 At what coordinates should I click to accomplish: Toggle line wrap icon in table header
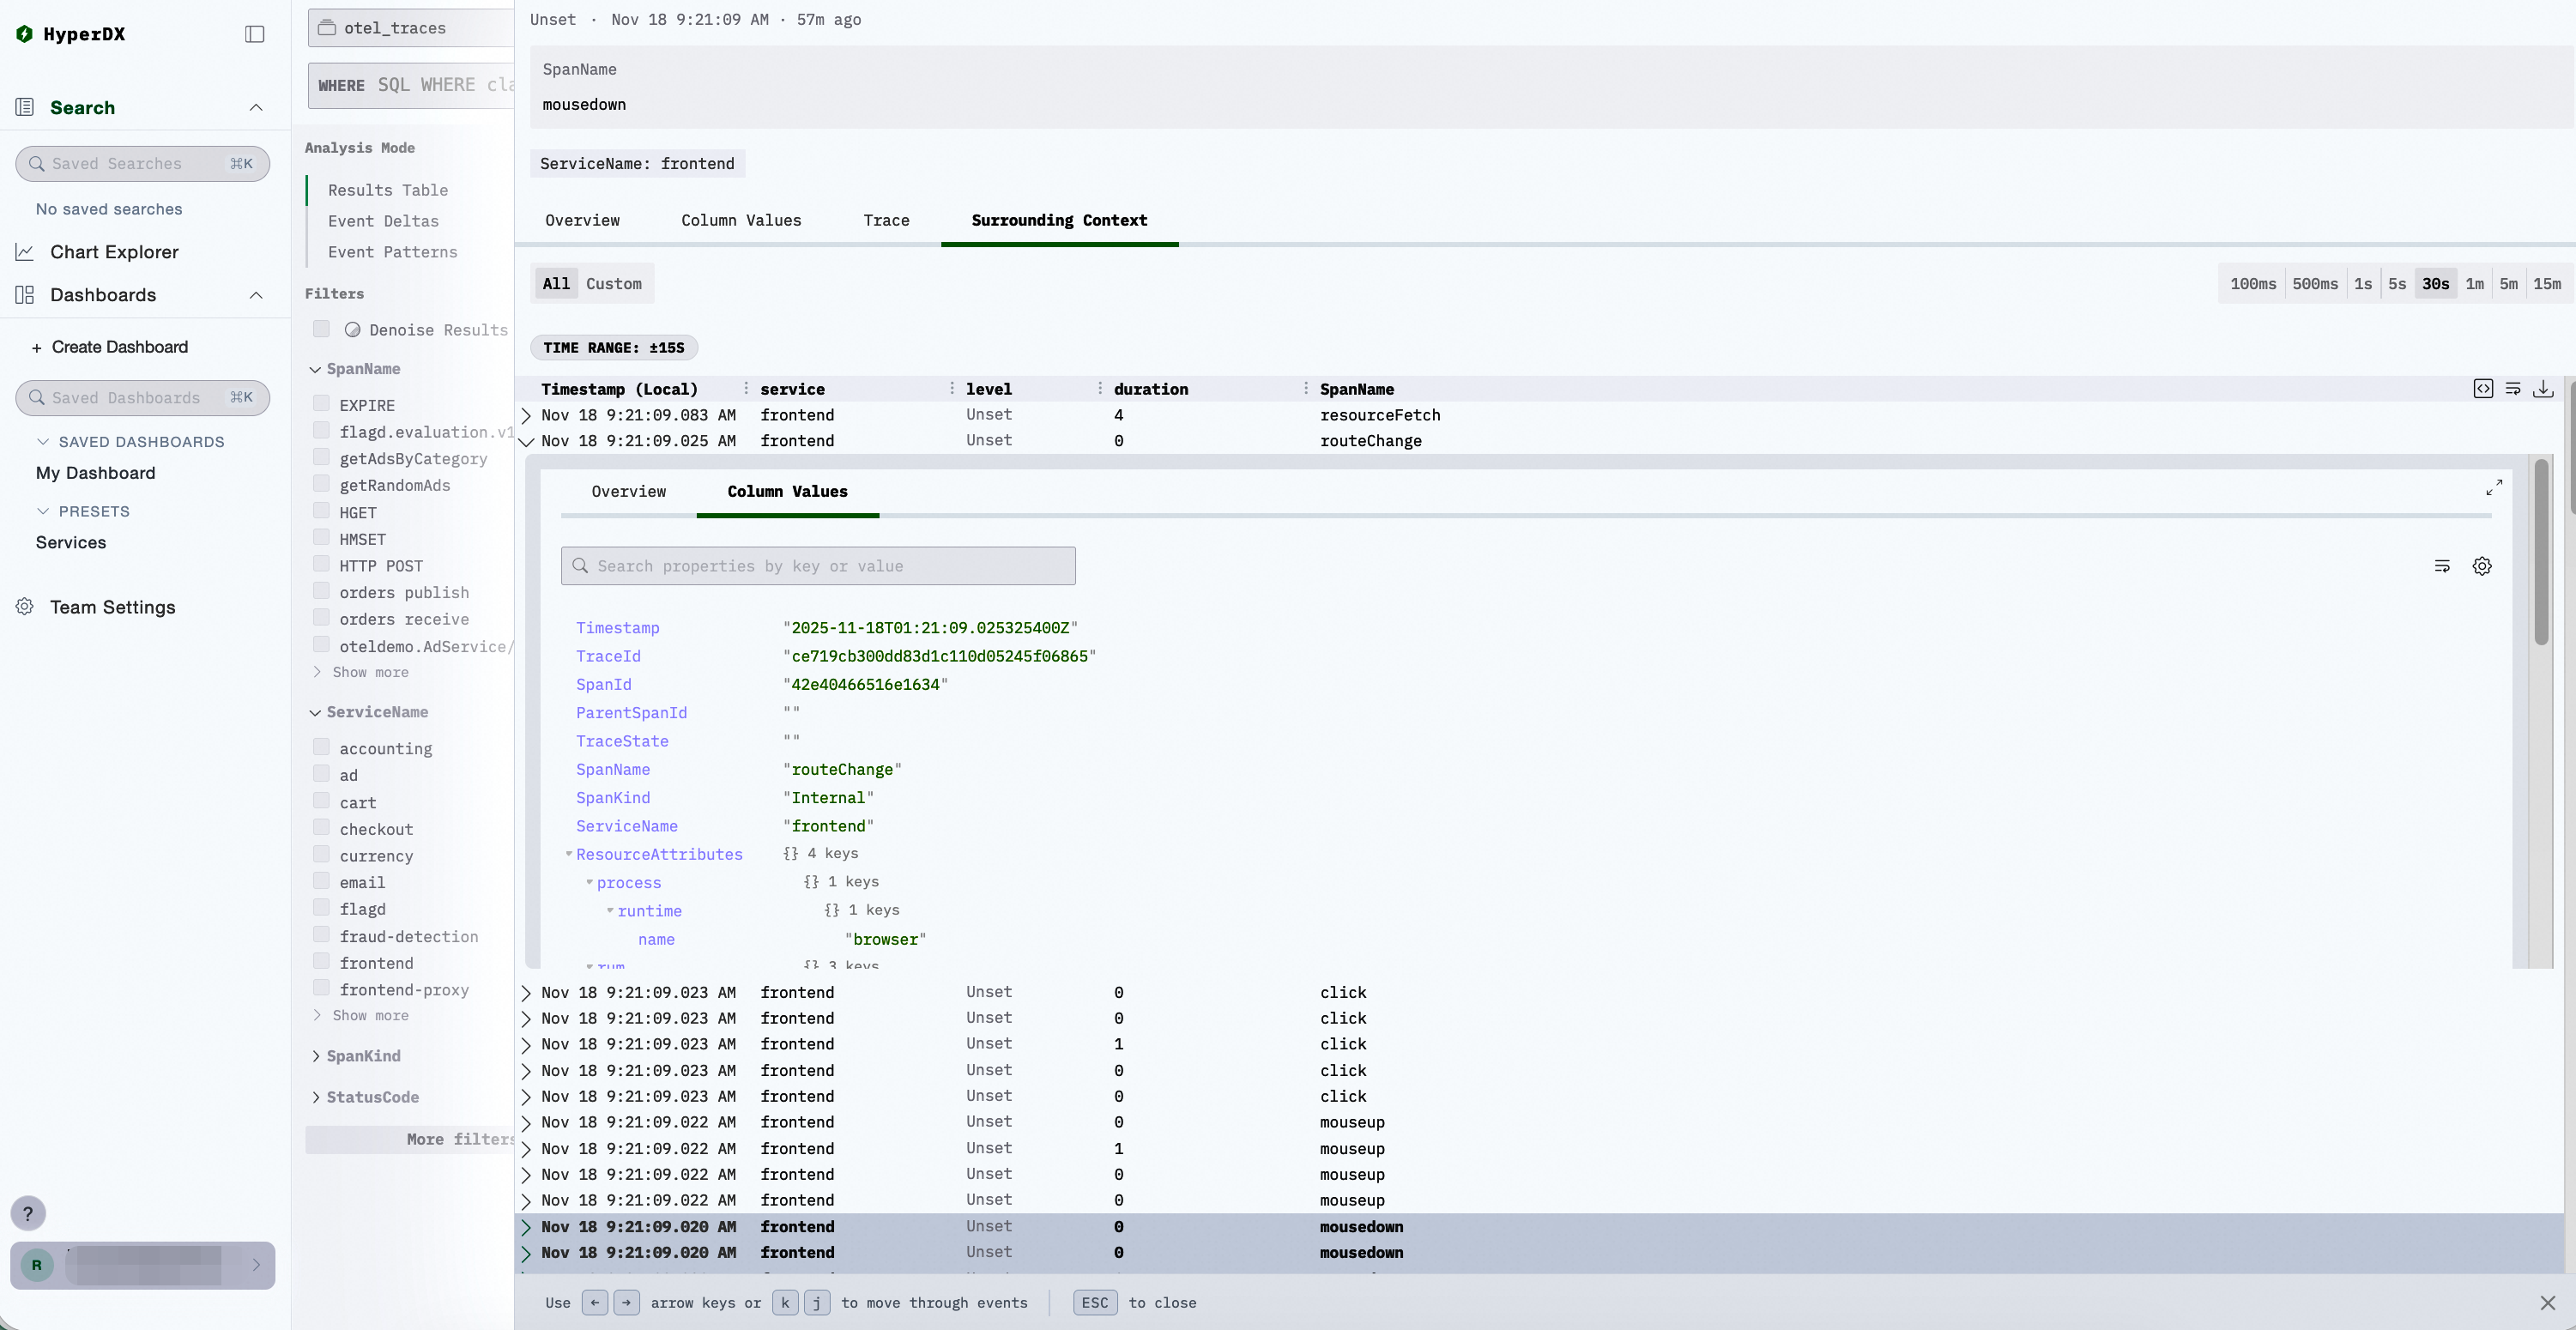click(2513, 389)
